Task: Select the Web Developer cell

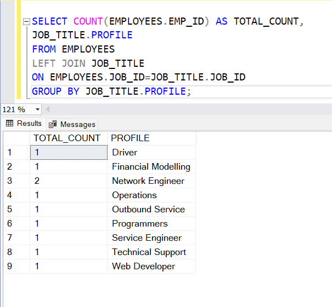Action: point(151,267)
